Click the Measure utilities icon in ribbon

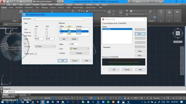(161, 12)
